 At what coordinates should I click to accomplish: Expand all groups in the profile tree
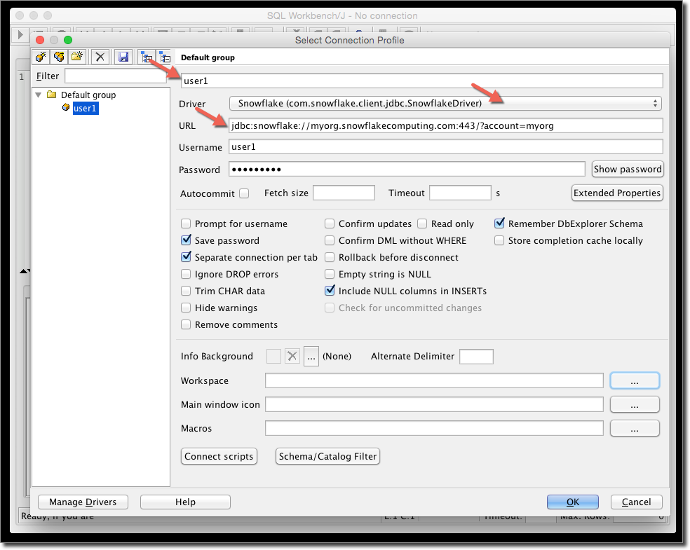pos(145,57)
